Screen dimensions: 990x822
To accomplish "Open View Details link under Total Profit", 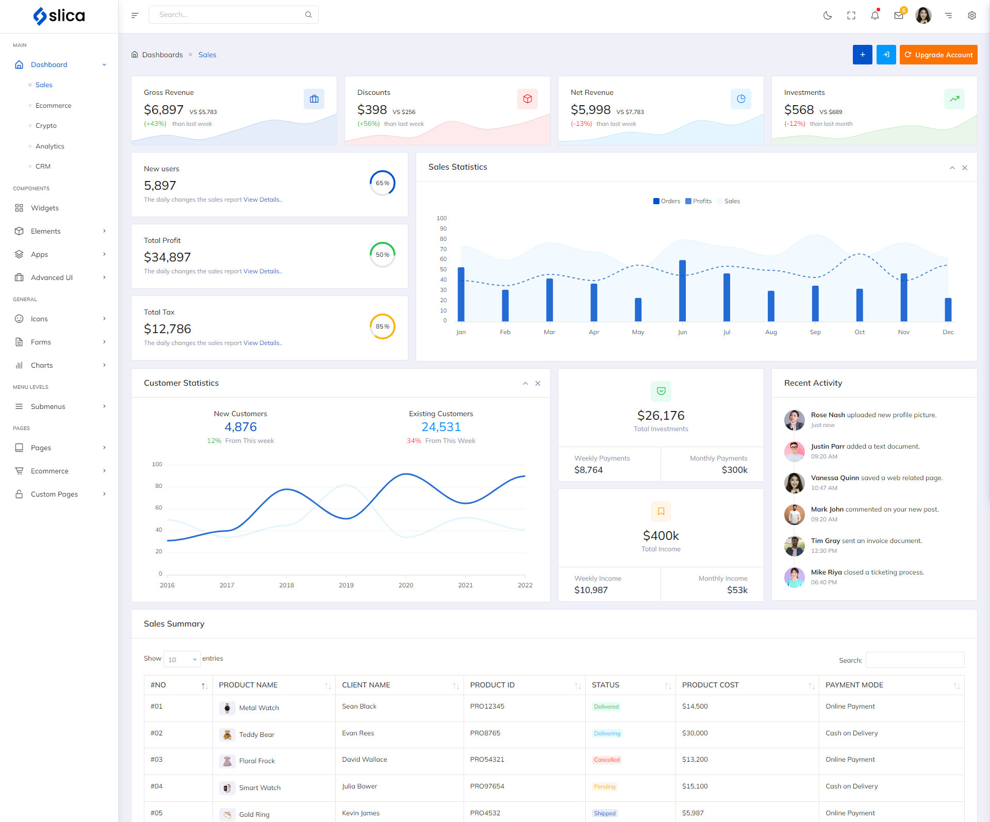I will (262, 271).
